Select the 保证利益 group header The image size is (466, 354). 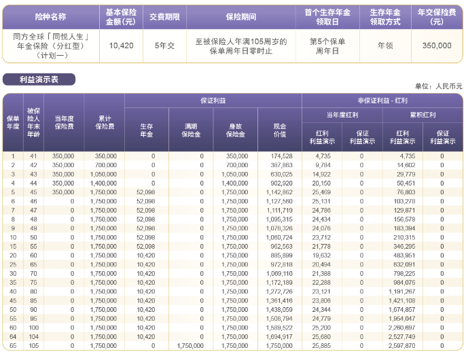click(x=213, y=101)
